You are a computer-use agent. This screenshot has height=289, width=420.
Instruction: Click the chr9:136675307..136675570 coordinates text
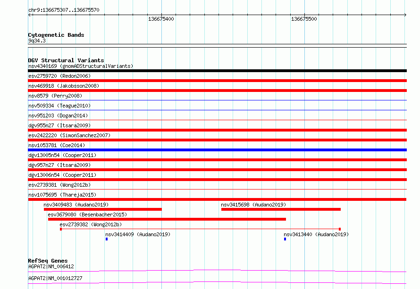[64, 10]
